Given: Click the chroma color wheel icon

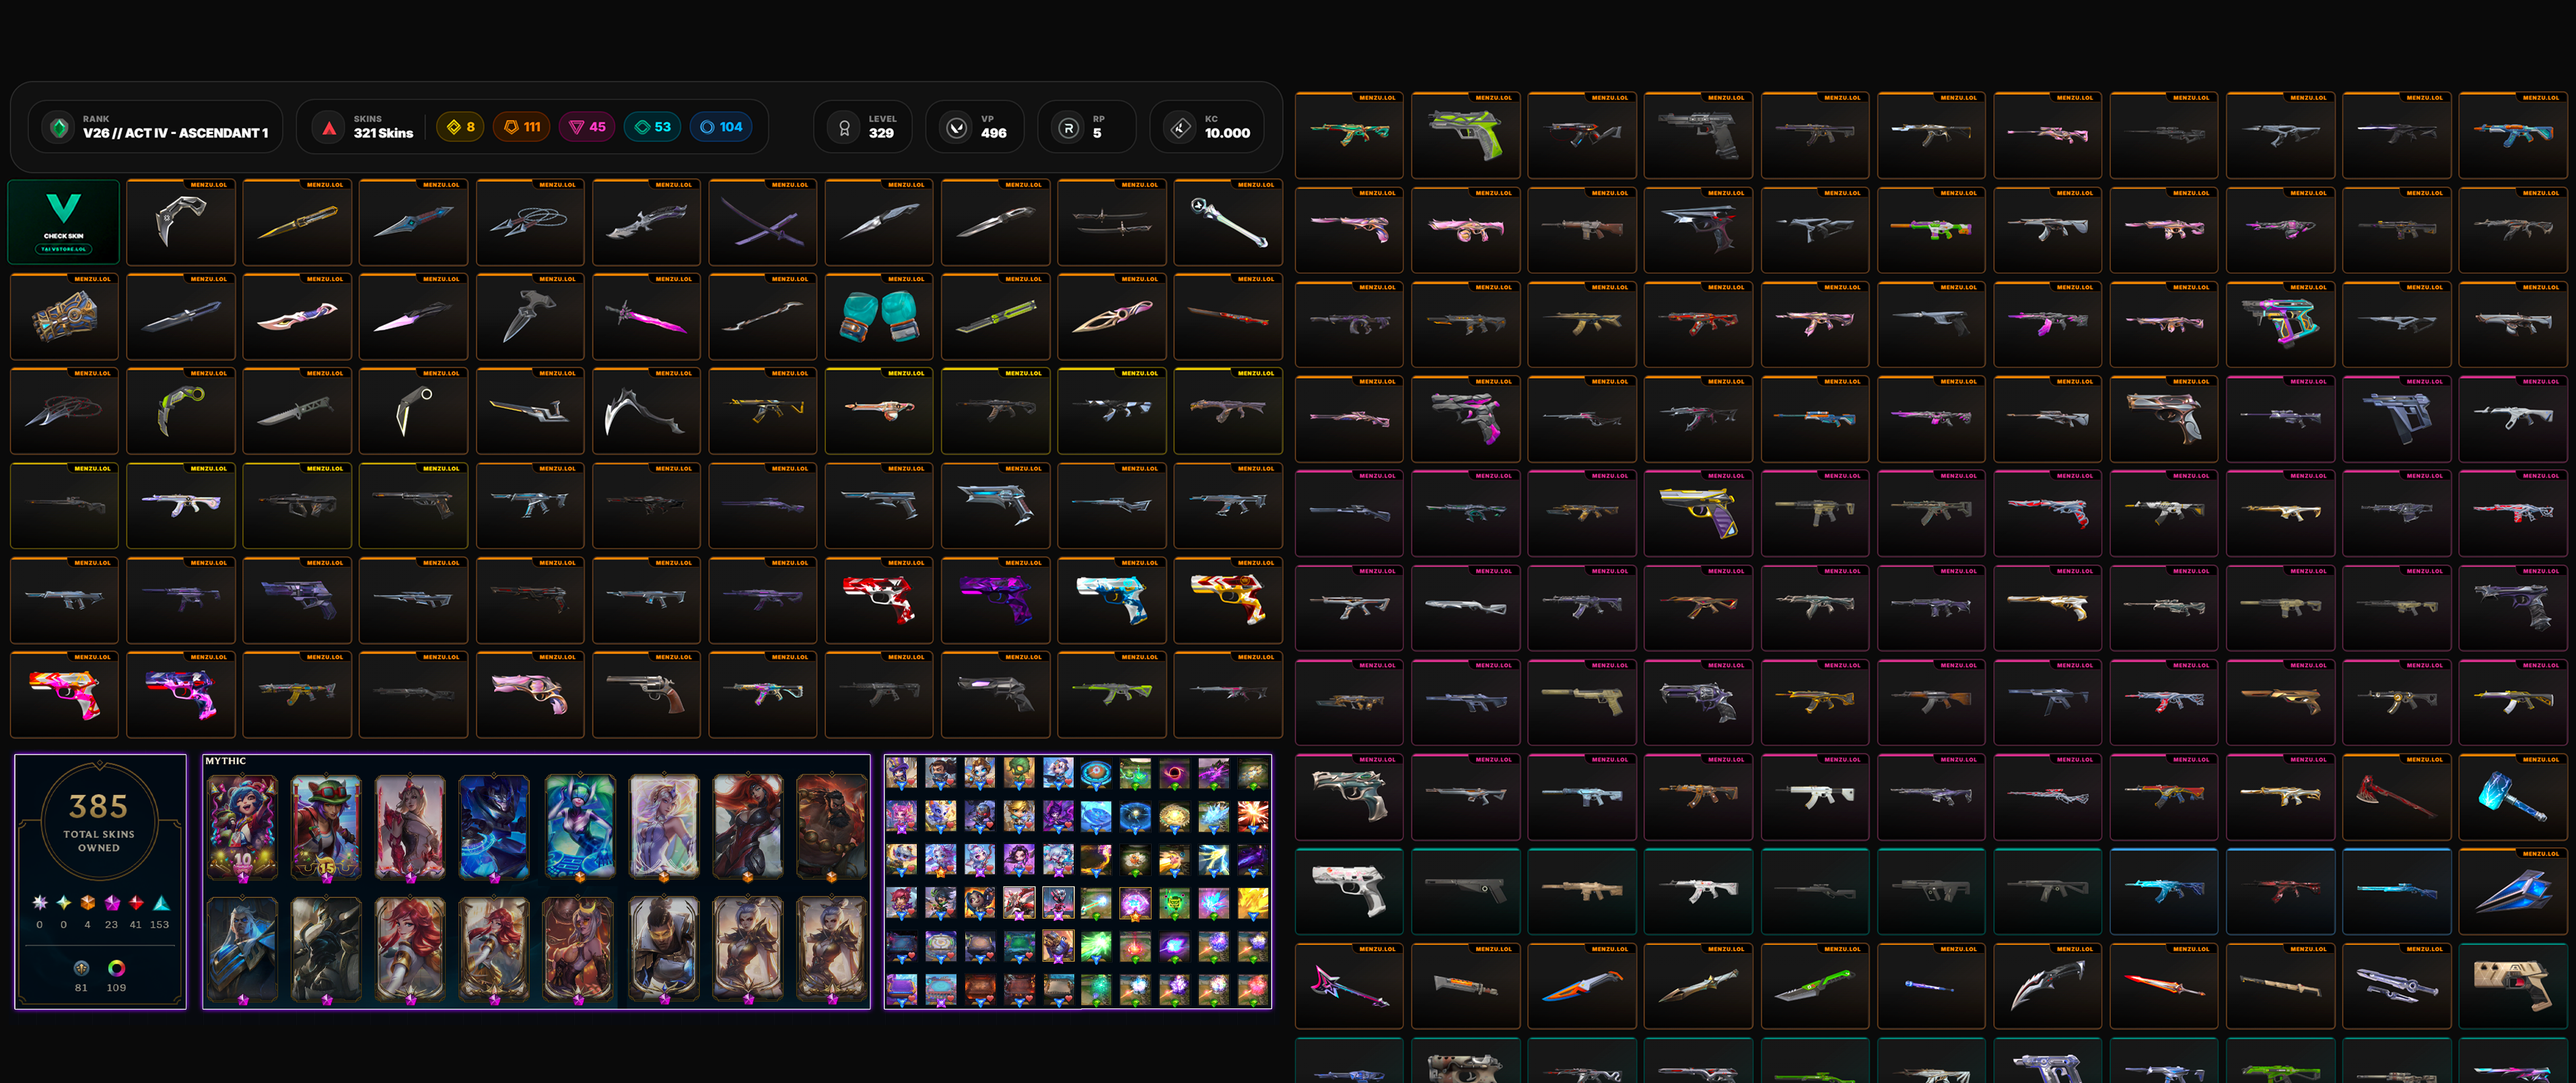Looking at the screenshot, I should coord(116,968).
